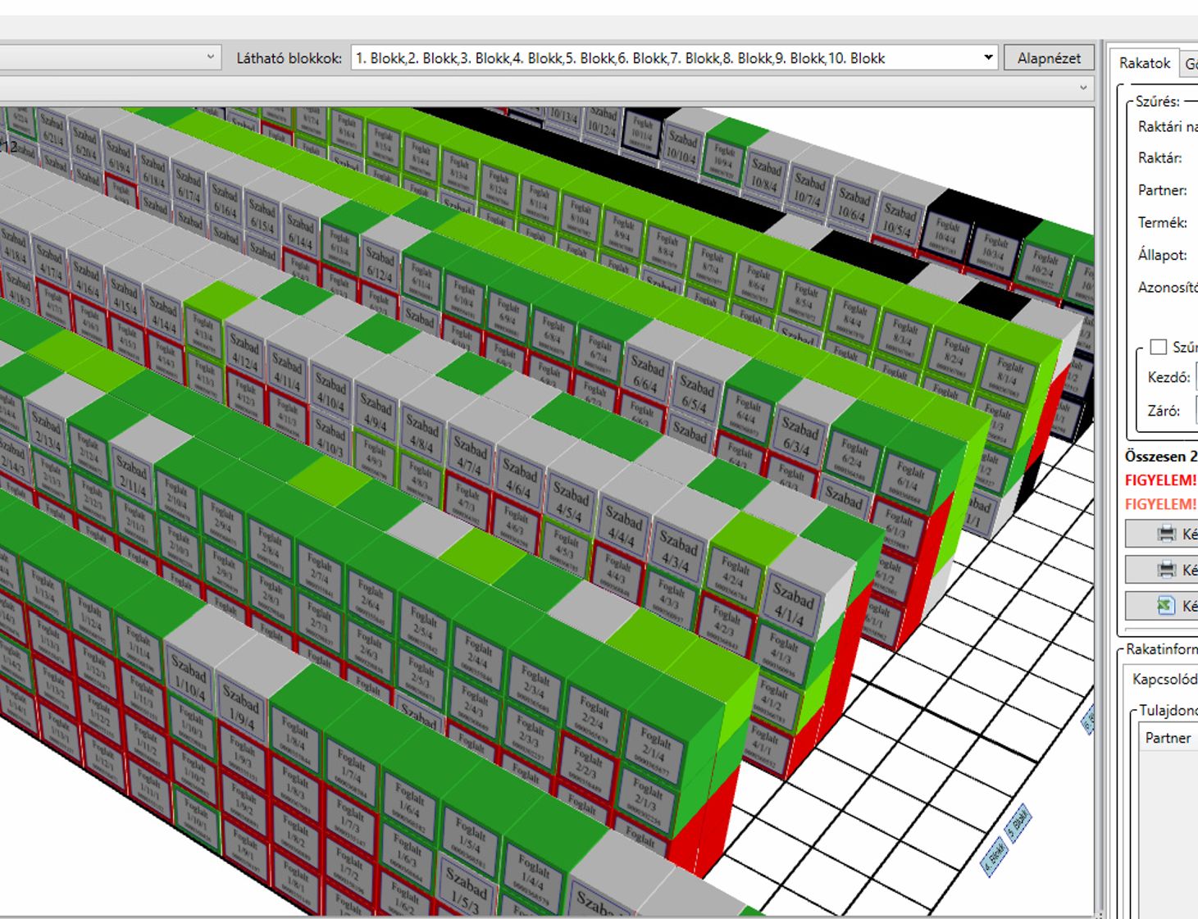Select rack cell Szabad 10/5/4
The image size is (1198, 919).
(899, 219)
